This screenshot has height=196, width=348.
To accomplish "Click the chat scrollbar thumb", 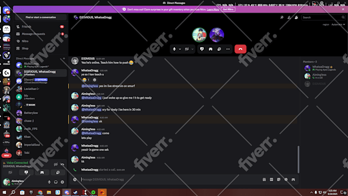I will 298,159.
